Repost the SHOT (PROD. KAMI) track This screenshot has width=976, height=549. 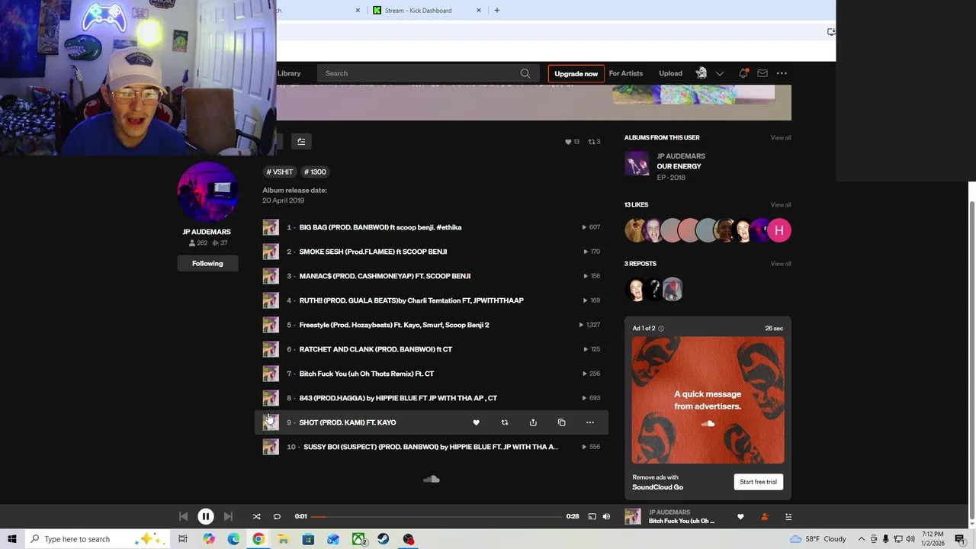pos(504,422)
